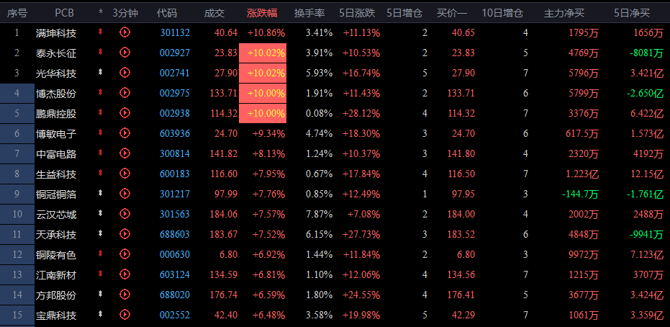Open stock code 688603
This screenshot has width=670, height=327.
pos(175,234)
